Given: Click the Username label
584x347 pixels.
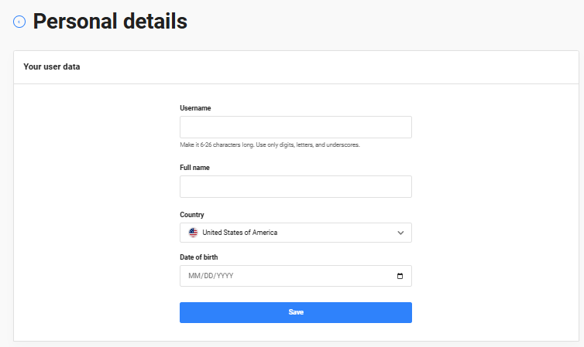Looking at the screenshot, I should point(195,108).
